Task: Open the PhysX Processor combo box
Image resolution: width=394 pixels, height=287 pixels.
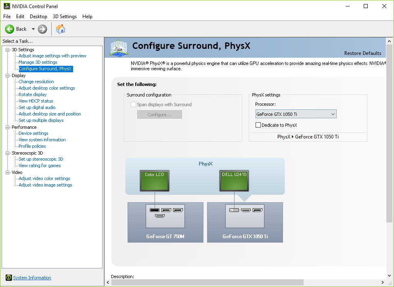Action: (x=296, y=114)
